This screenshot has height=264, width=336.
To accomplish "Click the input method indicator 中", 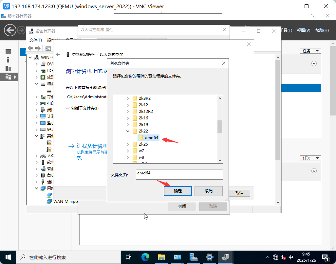I will pyautogui.click(x=291, y=257).
